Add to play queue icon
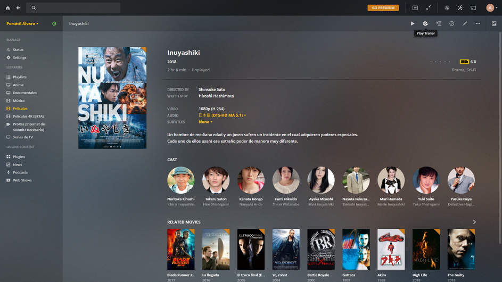This screenshot has width=502, height=282. 439,23
